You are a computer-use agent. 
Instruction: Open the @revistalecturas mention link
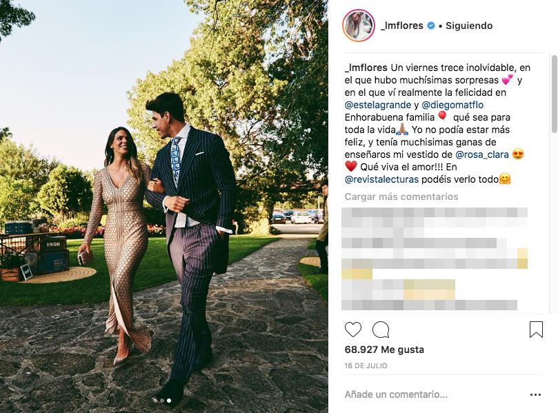tap(381, 179)
